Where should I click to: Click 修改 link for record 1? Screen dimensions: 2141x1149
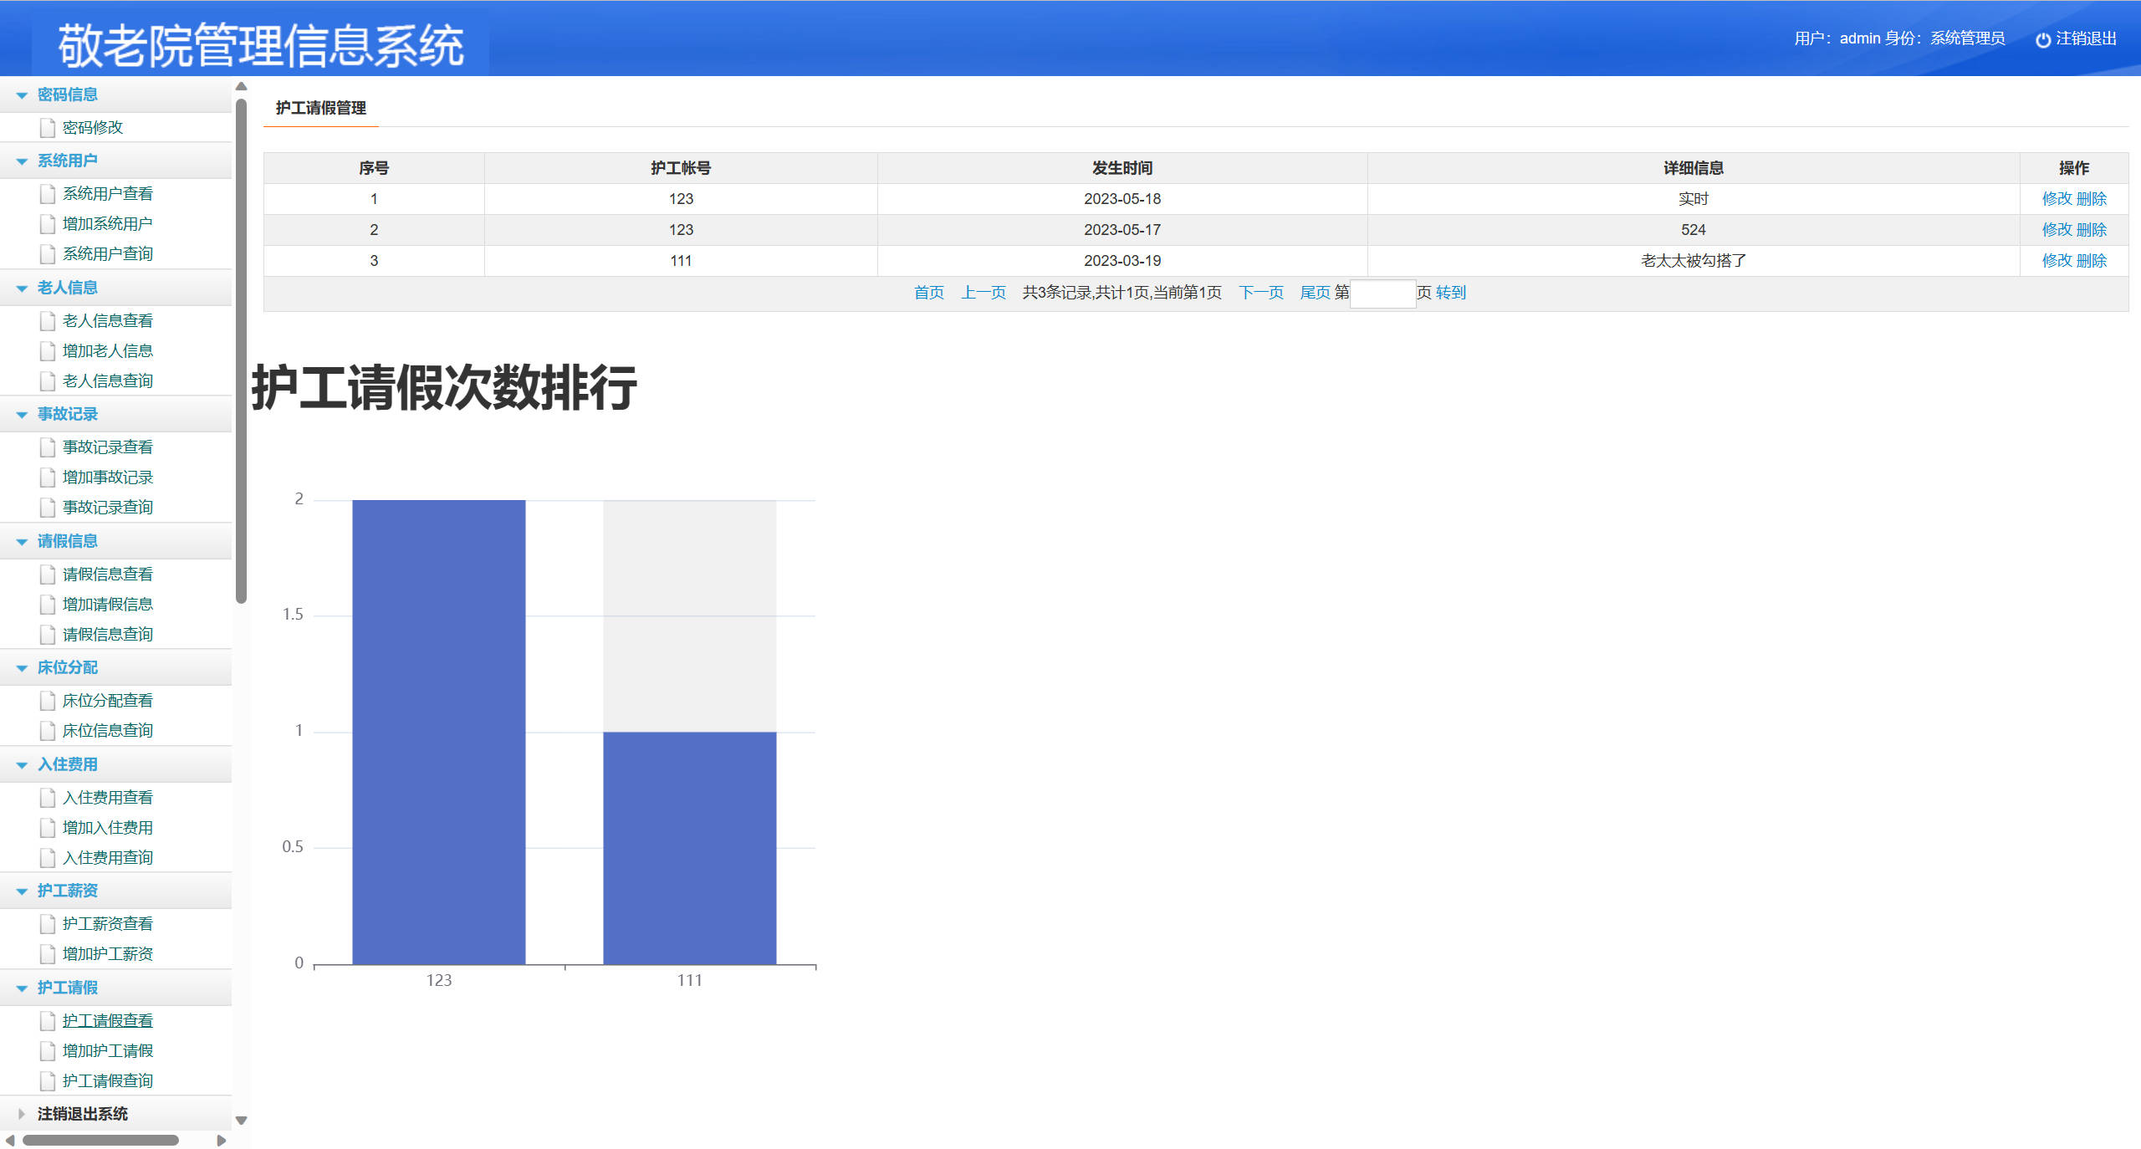pos(2057,199)
